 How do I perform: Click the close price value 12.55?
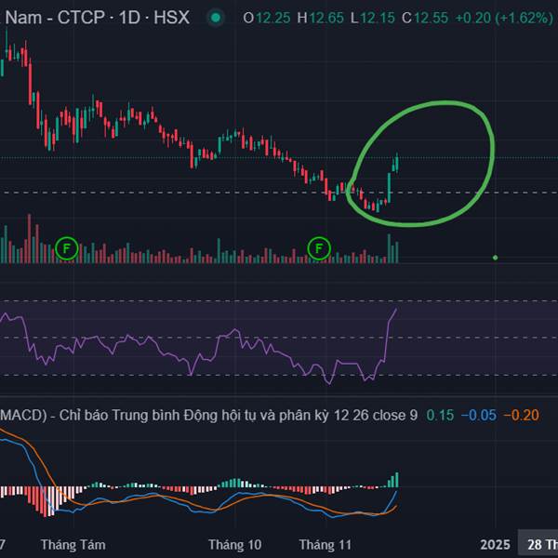click(431, 18)
